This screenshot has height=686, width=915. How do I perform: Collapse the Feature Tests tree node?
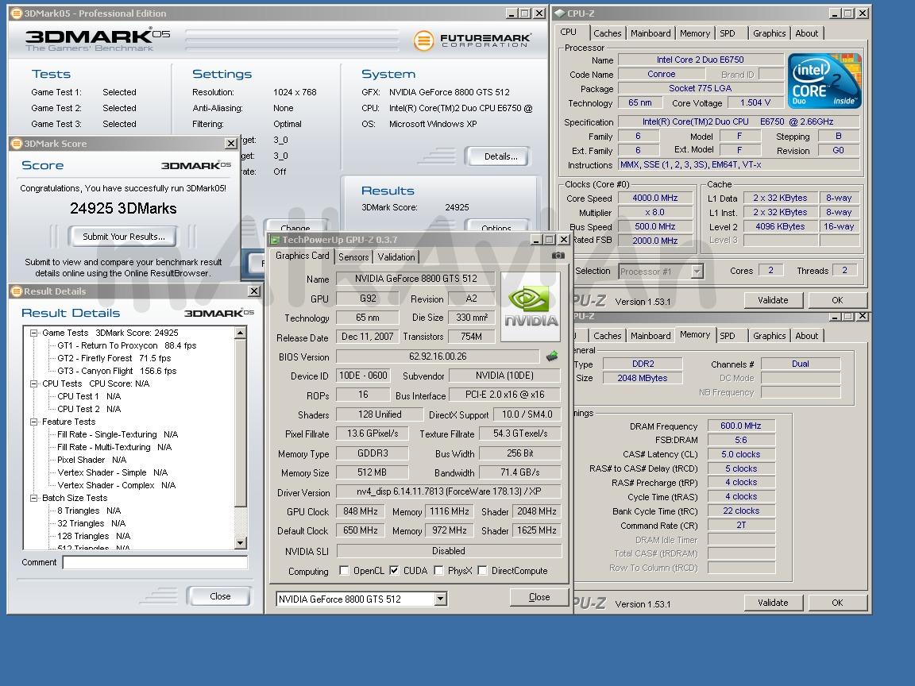pos(34,422)
